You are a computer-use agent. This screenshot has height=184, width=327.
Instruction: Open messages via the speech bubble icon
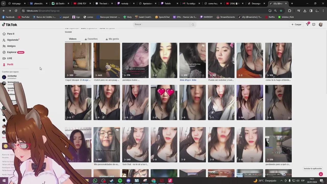tap(314, 24)
